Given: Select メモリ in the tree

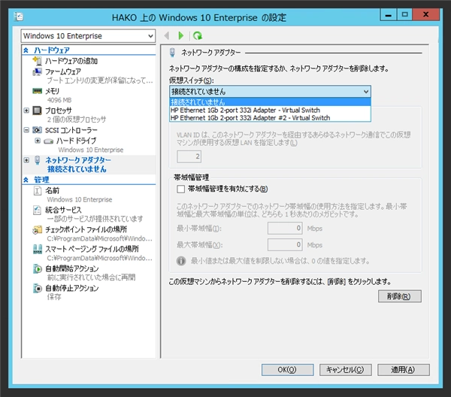Looking at the screenshot, I should click(x=52, y=91).
